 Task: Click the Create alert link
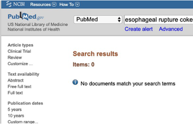pyautogui.click(x=138, y=29)
